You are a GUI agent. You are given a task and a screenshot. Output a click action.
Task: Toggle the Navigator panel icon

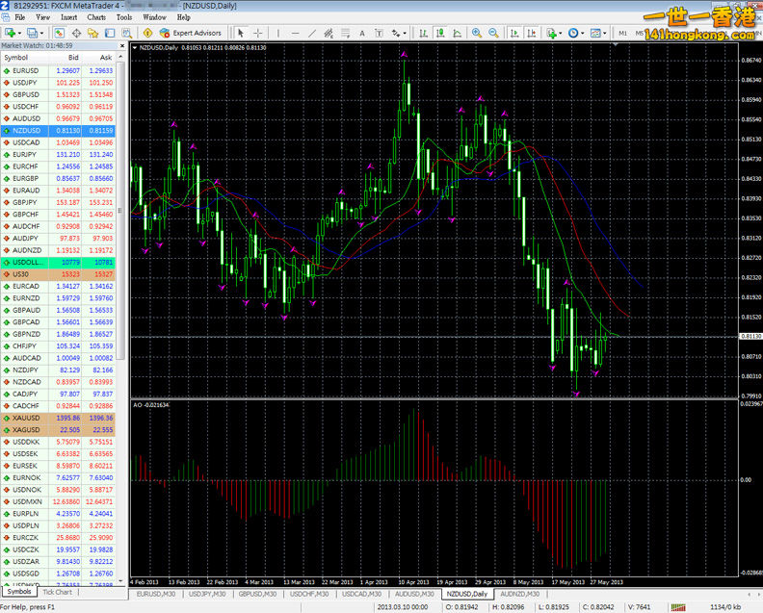pos(92,33)
